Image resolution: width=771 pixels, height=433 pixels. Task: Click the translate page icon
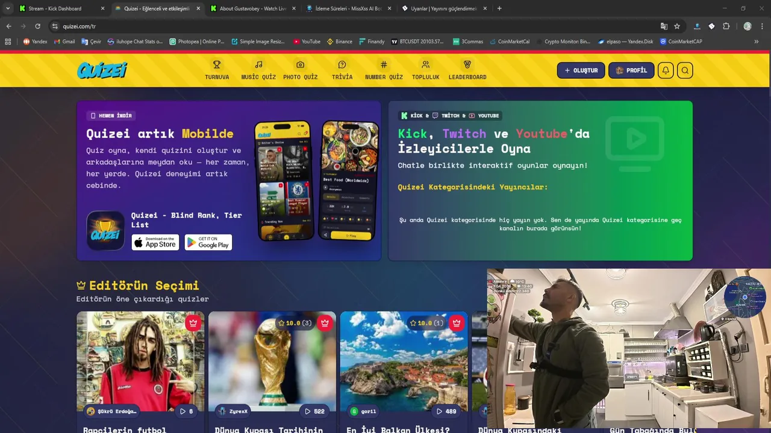(664, 26)
